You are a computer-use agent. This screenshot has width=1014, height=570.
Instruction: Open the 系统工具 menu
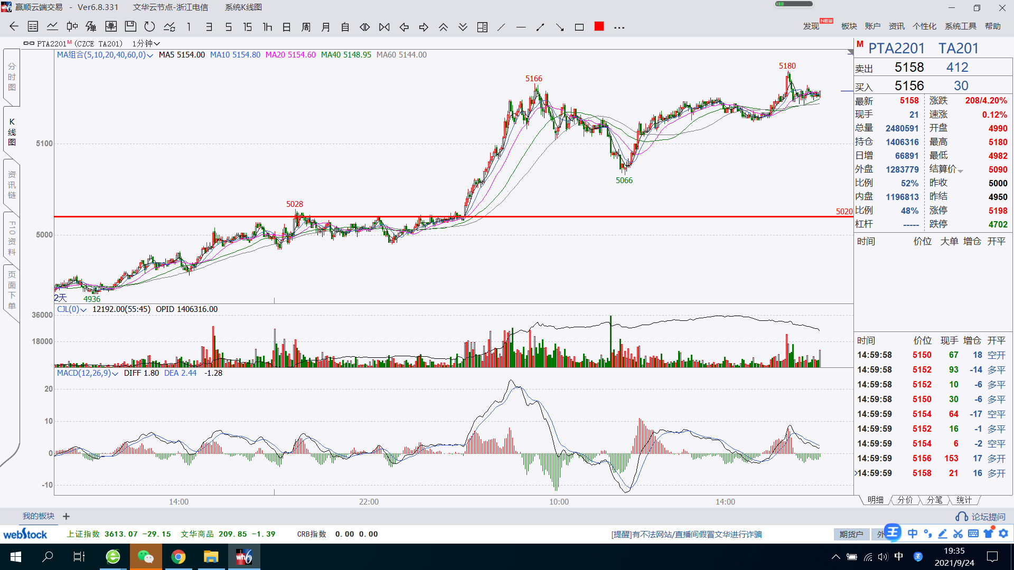pyautogui.click(x=960, y=26)
